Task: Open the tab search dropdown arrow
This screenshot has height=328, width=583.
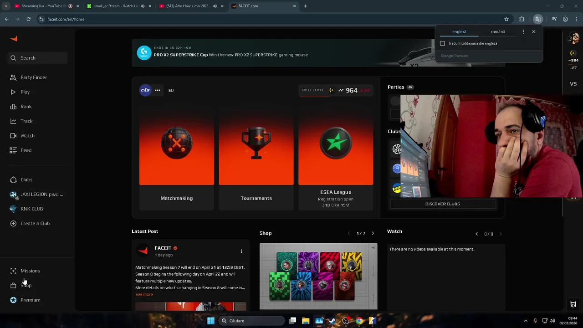Action: coord(6,6)
